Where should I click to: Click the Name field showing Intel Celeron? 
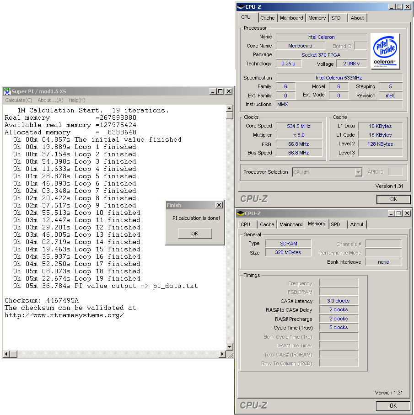pos(321,37)
